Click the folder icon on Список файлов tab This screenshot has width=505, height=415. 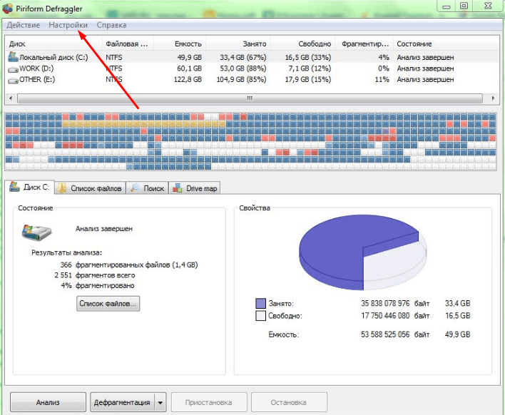[62, 188]
